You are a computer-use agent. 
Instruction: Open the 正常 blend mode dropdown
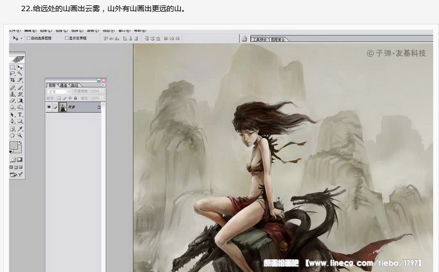point(59,91)
